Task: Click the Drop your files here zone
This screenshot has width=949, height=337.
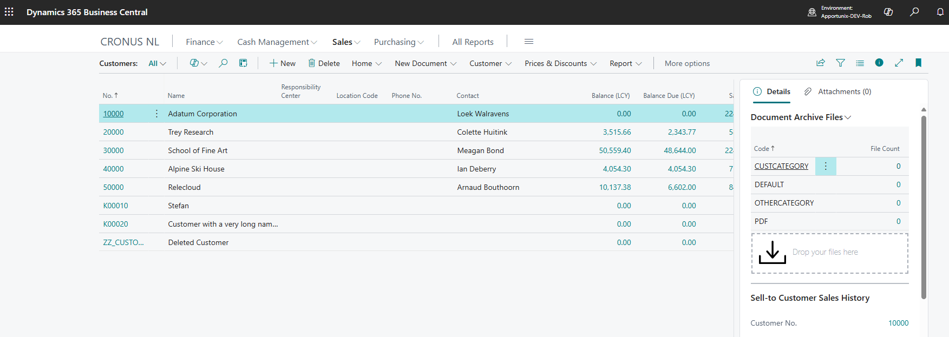Action: click(x=829, y=253)
